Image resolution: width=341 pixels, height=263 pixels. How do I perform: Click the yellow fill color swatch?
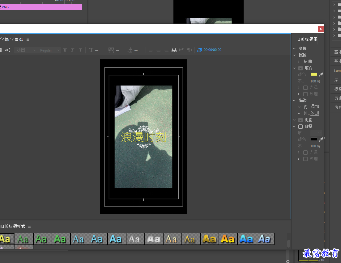314,74
